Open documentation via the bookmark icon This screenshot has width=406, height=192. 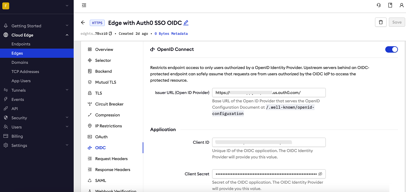pyautogui.click(x=390, y=5)
